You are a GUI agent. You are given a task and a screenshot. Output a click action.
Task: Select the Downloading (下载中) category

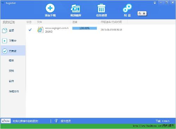coord(13,41)
